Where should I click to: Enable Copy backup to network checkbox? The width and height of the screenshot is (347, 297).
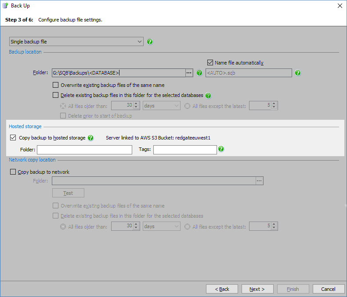[x=13, y=172]
